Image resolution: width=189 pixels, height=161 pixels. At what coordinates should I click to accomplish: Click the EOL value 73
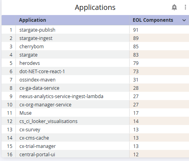pos(136,72)
